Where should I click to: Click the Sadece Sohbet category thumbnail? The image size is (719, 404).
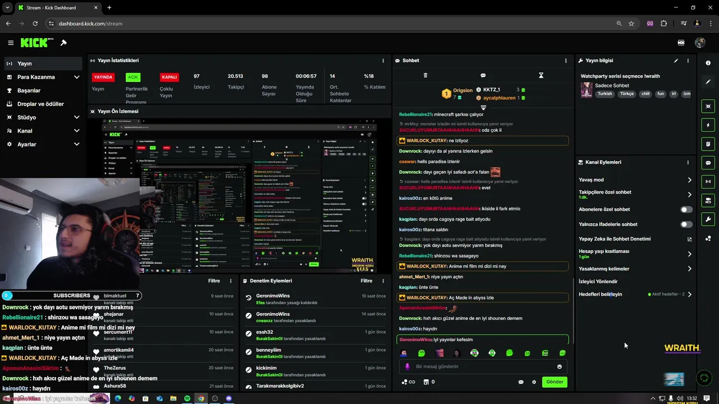[x=586, y=90]
